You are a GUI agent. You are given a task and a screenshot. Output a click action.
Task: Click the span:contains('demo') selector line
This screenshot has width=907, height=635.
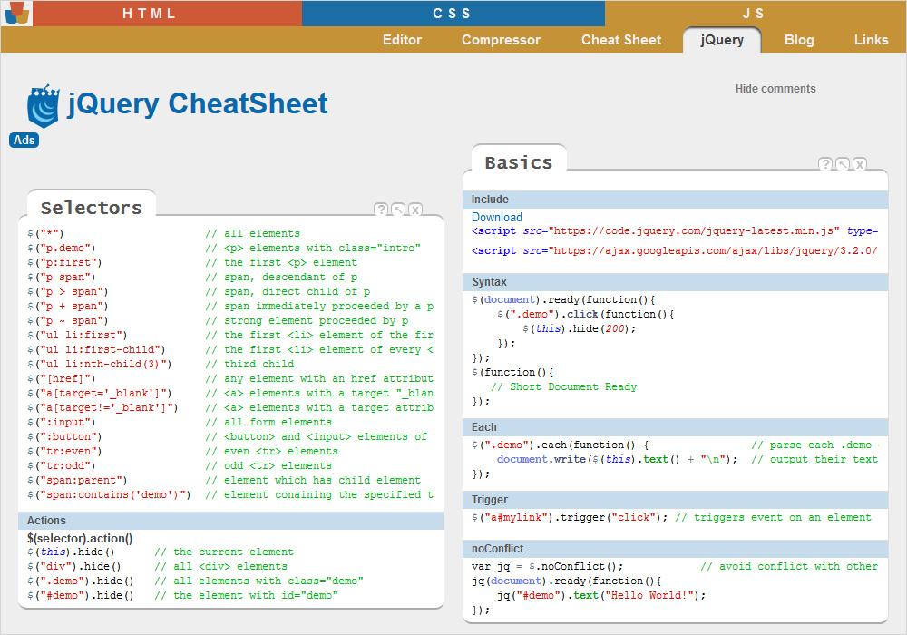[230, 494]
